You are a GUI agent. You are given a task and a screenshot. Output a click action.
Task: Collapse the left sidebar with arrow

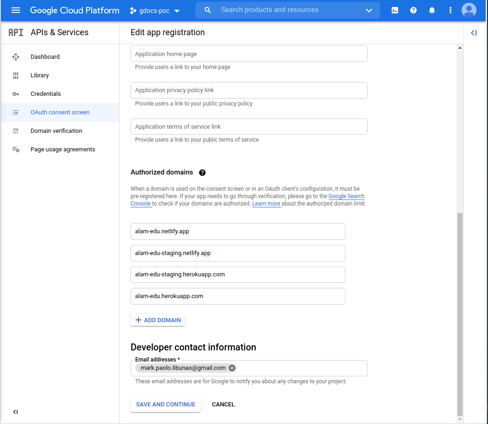pyautogui.click(x=15, y=412)
